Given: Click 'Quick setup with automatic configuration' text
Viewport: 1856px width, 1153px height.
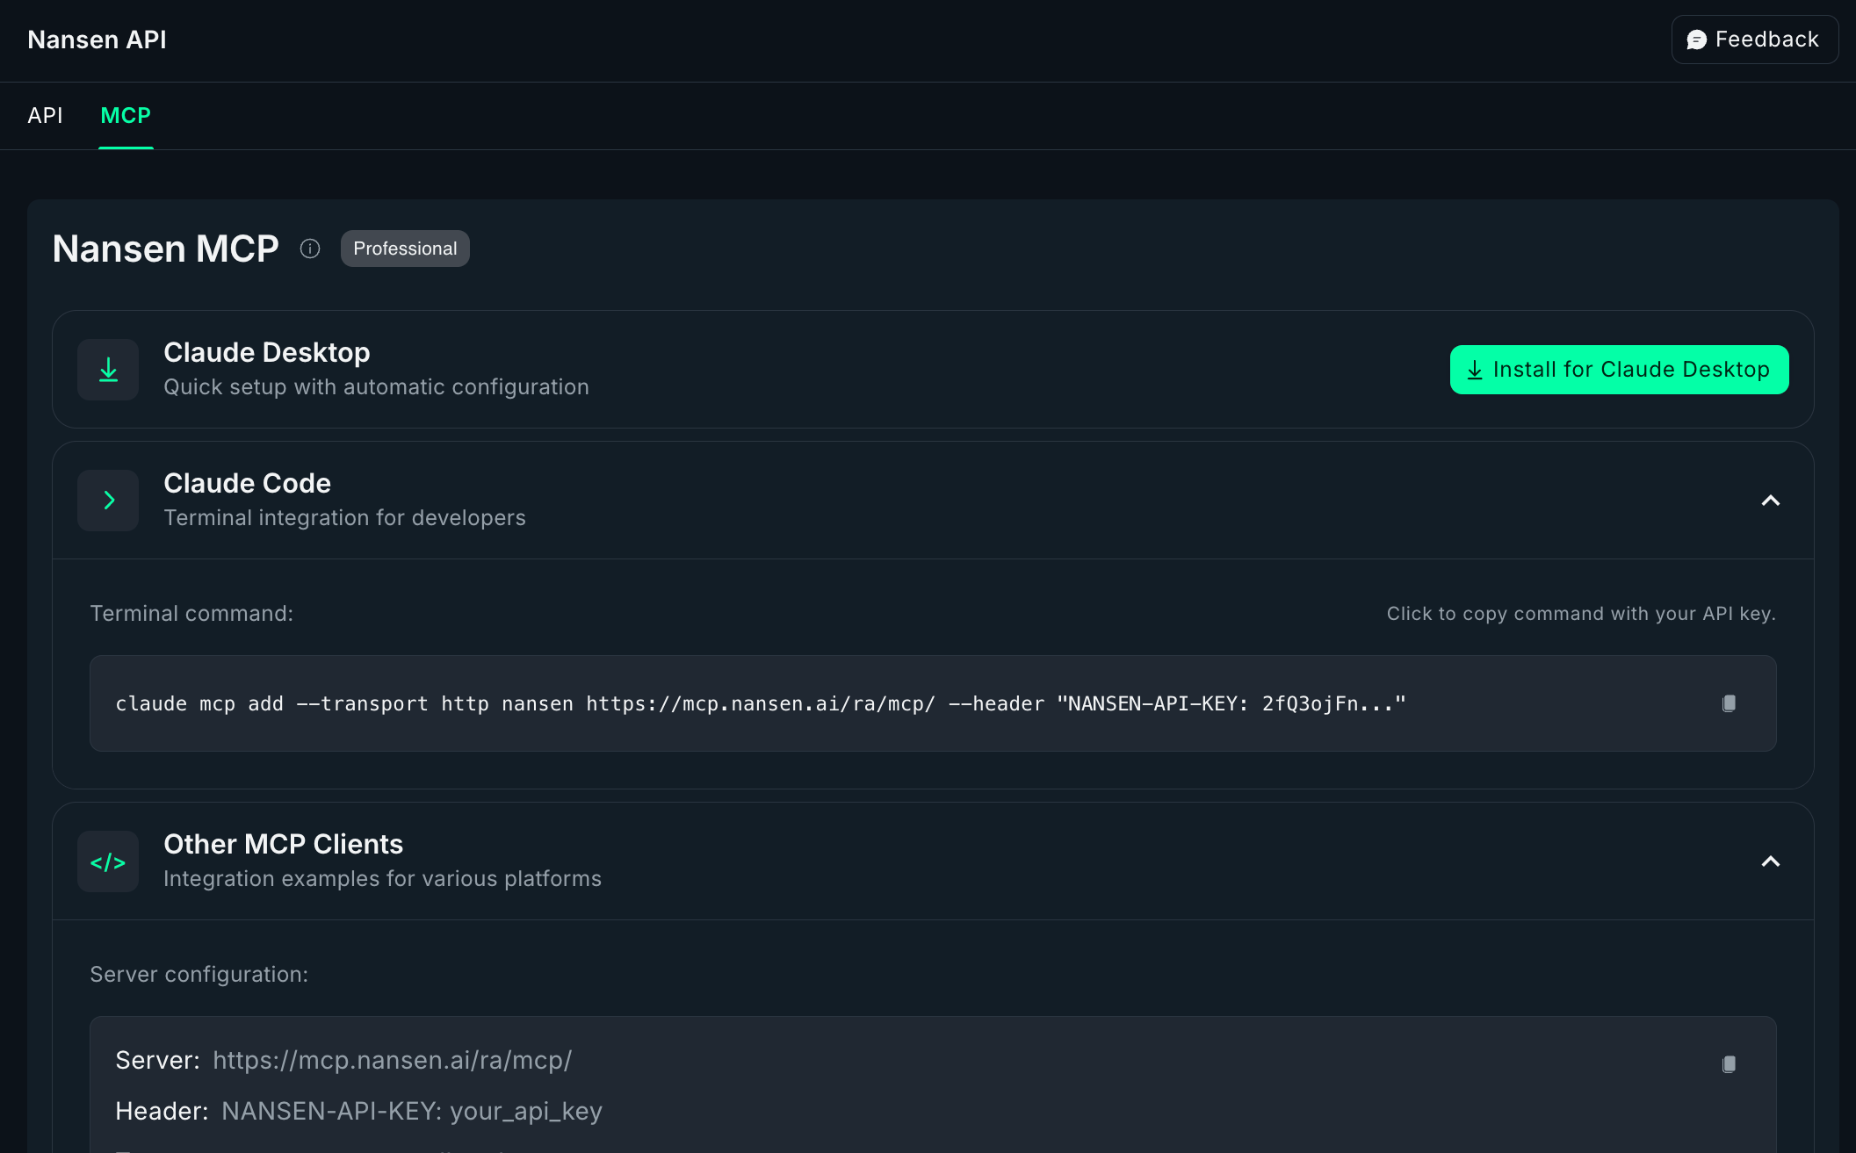Looking at the screenshot, I should [376, 386].
